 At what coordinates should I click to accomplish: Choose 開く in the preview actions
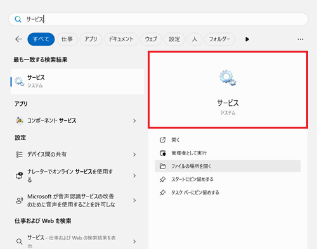coord(228,140)
